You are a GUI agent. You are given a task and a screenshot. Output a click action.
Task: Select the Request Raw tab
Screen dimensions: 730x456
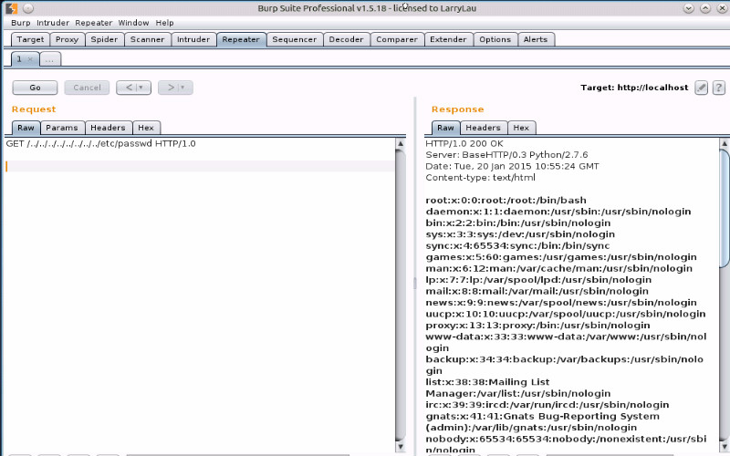[x=26, y=128]
